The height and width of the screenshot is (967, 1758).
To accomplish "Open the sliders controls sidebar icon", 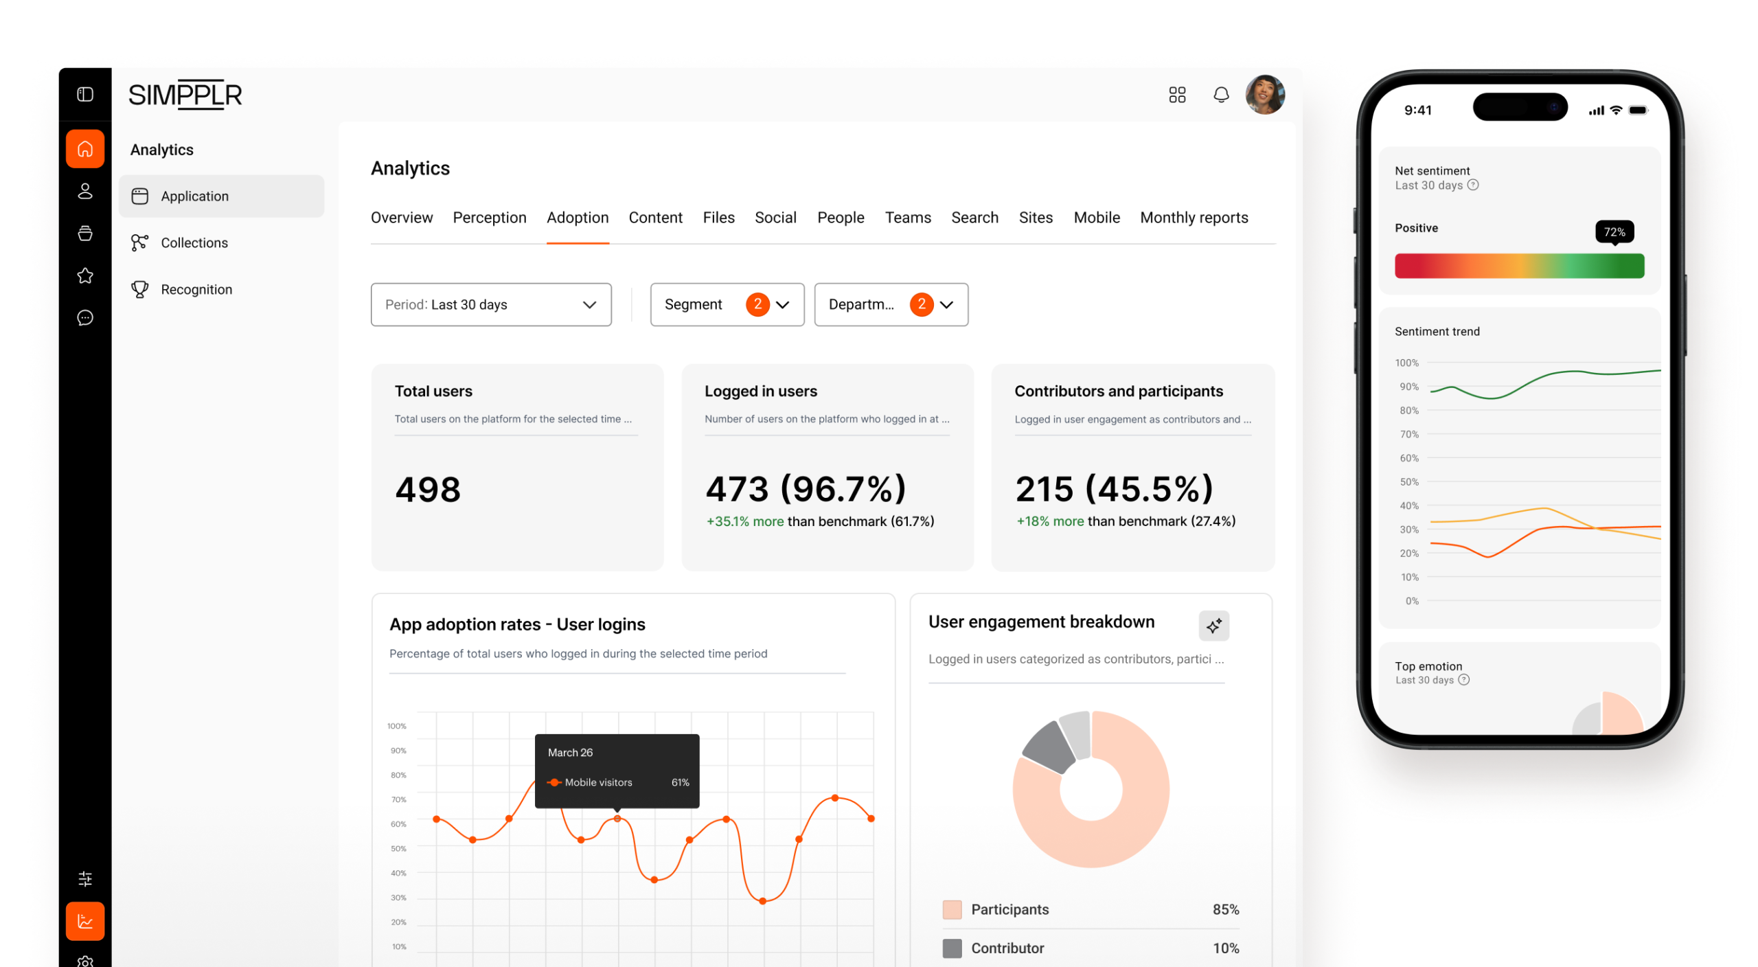I will [84, 878].
